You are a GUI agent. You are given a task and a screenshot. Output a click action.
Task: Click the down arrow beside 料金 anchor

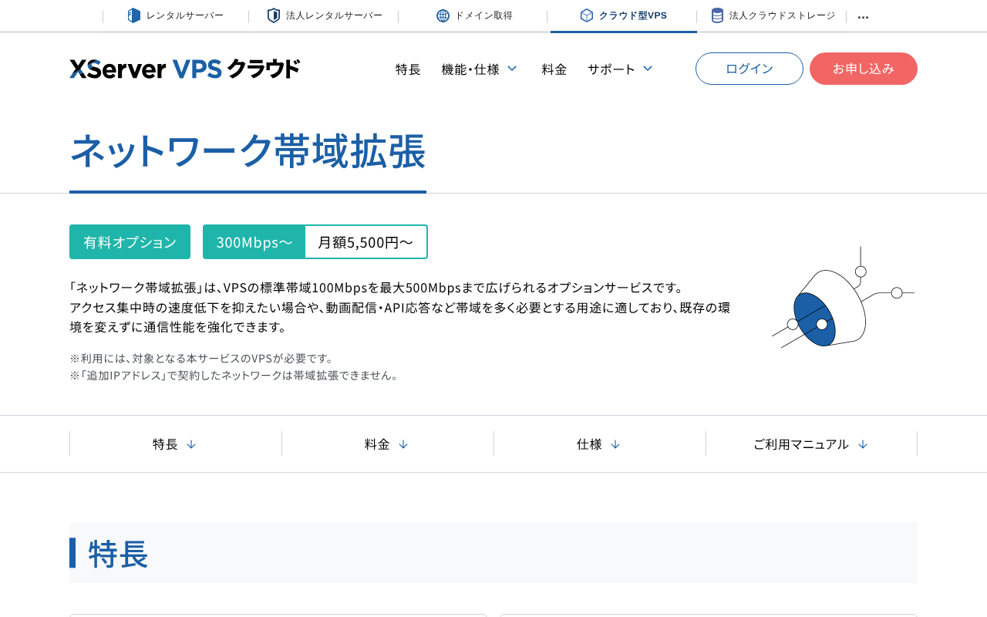[403, 444]
